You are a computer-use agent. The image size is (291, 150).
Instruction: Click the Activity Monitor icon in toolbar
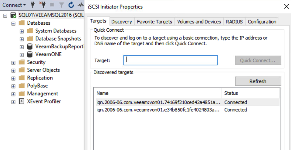coord(80,5)
